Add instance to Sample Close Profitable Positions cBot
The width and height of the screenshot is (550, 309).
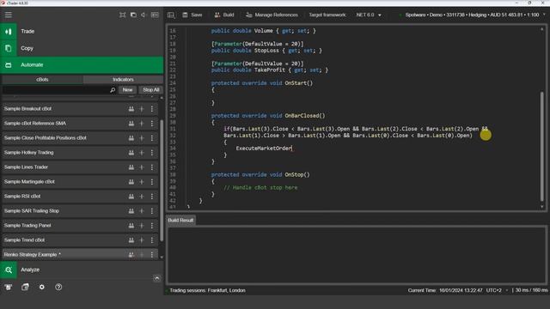(x=142, y=138)
